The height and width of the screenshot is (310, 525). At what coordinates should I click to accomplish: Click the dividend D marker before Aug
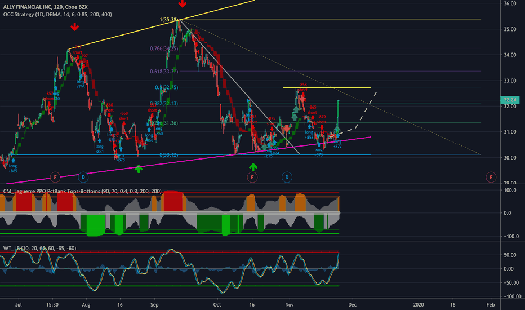[x=83, y=177]
